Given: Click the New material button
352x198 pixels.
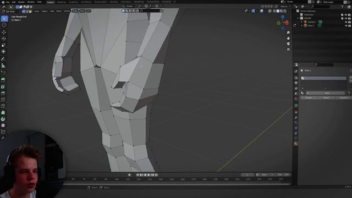Looking at the screenshot, I should pyautogui.click(x=327, y=93).
